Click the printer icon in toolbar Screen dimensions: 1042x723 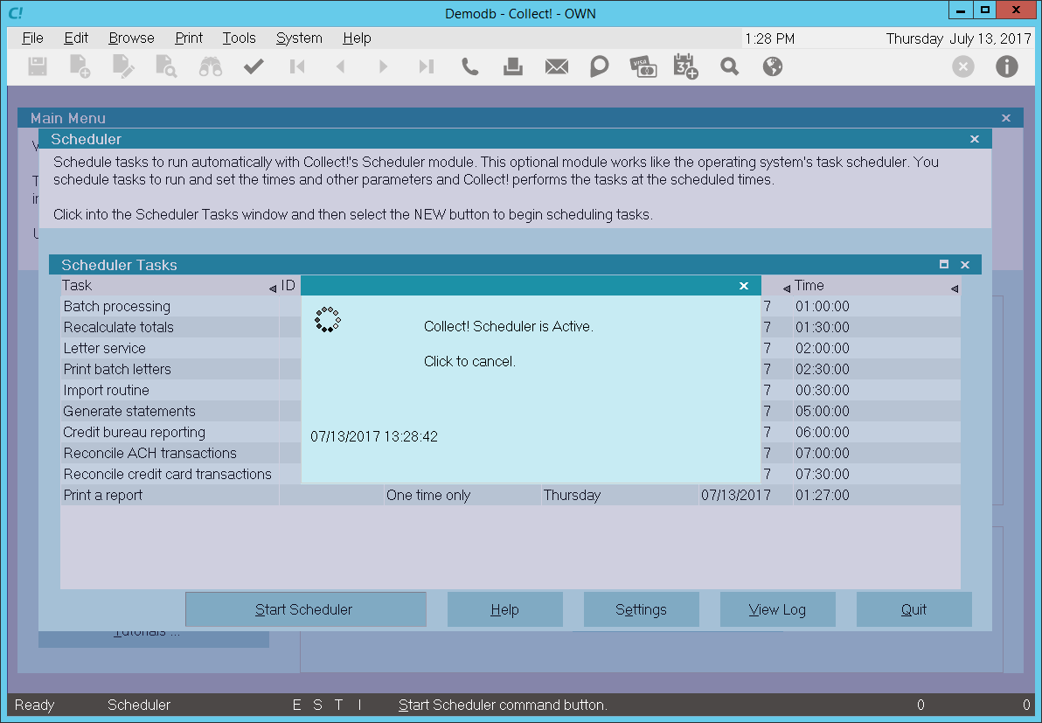[x=513, y=66]
